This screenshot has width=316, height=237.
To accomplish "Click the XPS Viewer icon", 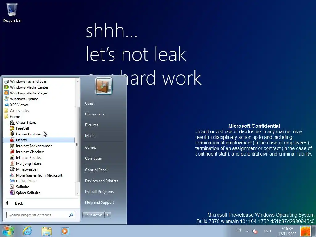I will click(6, 105).
